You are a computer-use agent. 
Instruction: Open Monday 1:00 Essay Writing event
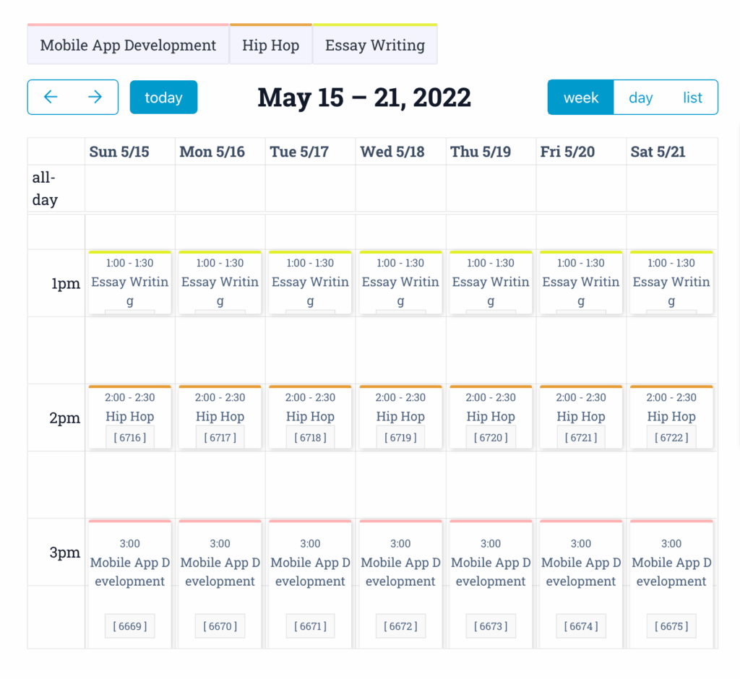tap(220, 282)
